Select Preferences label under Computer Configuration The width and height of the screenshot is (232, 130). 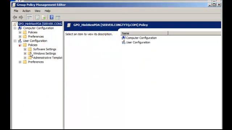tap(36, 36)
